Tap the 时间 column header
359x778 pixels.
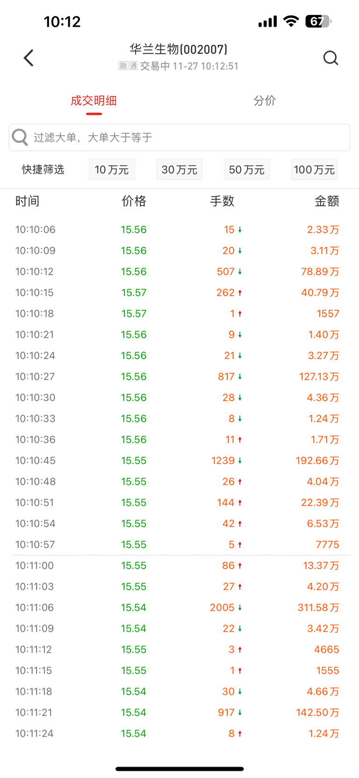27,201
